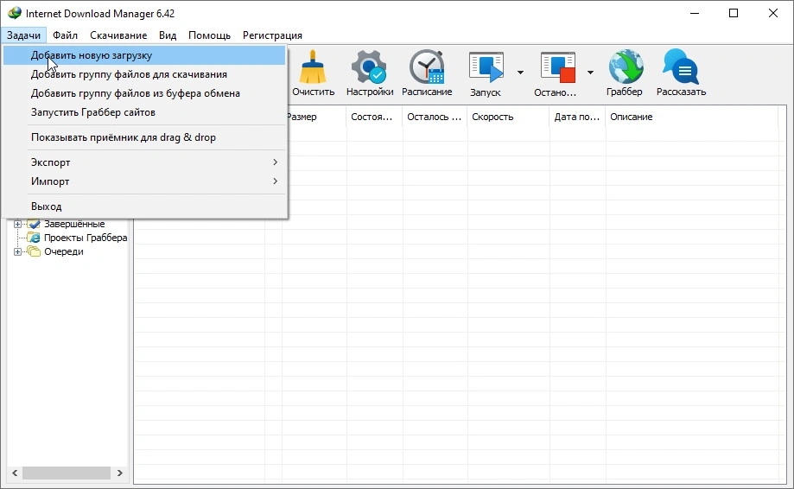
Task: Open the Расписание clock icon
Action: pyautogui.click(x=427, y=67)
